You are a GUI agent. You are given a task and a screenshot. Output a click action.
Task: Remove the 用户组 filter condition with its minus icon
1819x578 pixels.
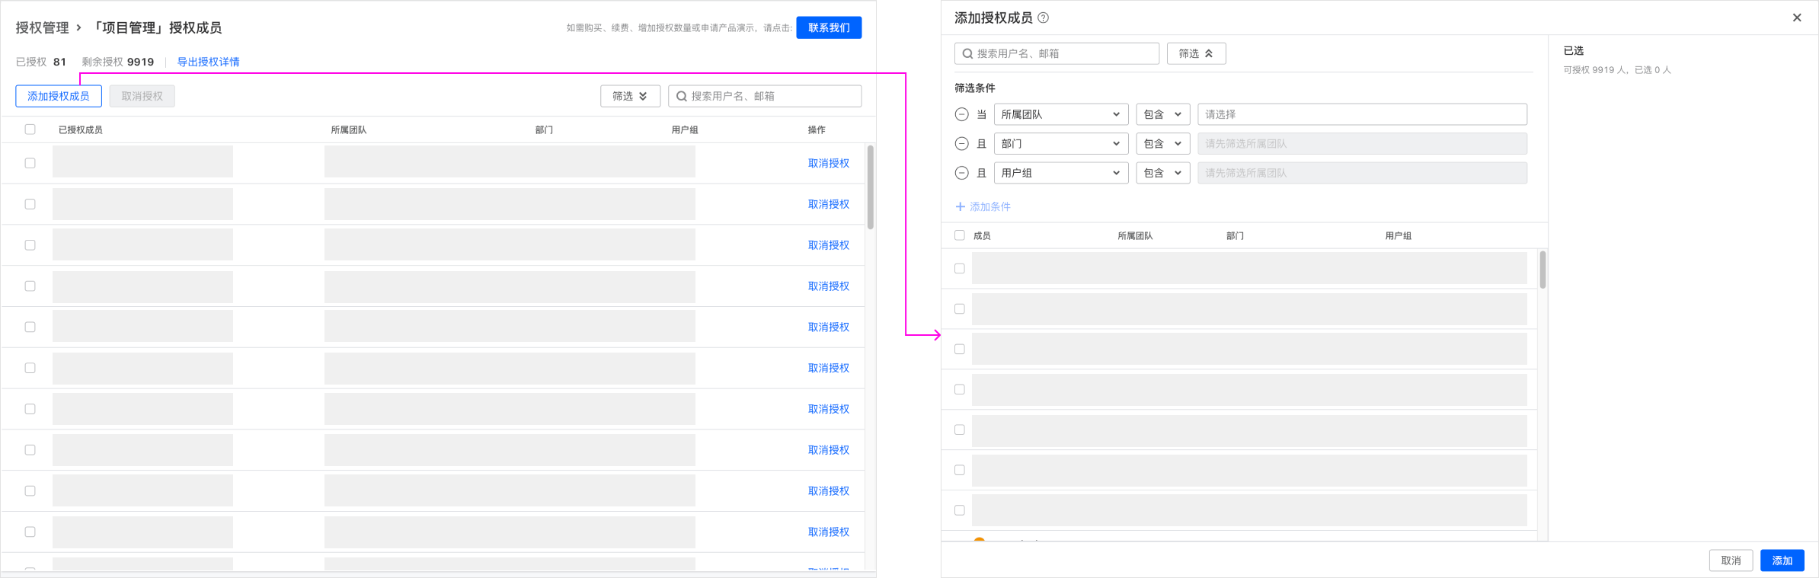click(x=962, y=173)
